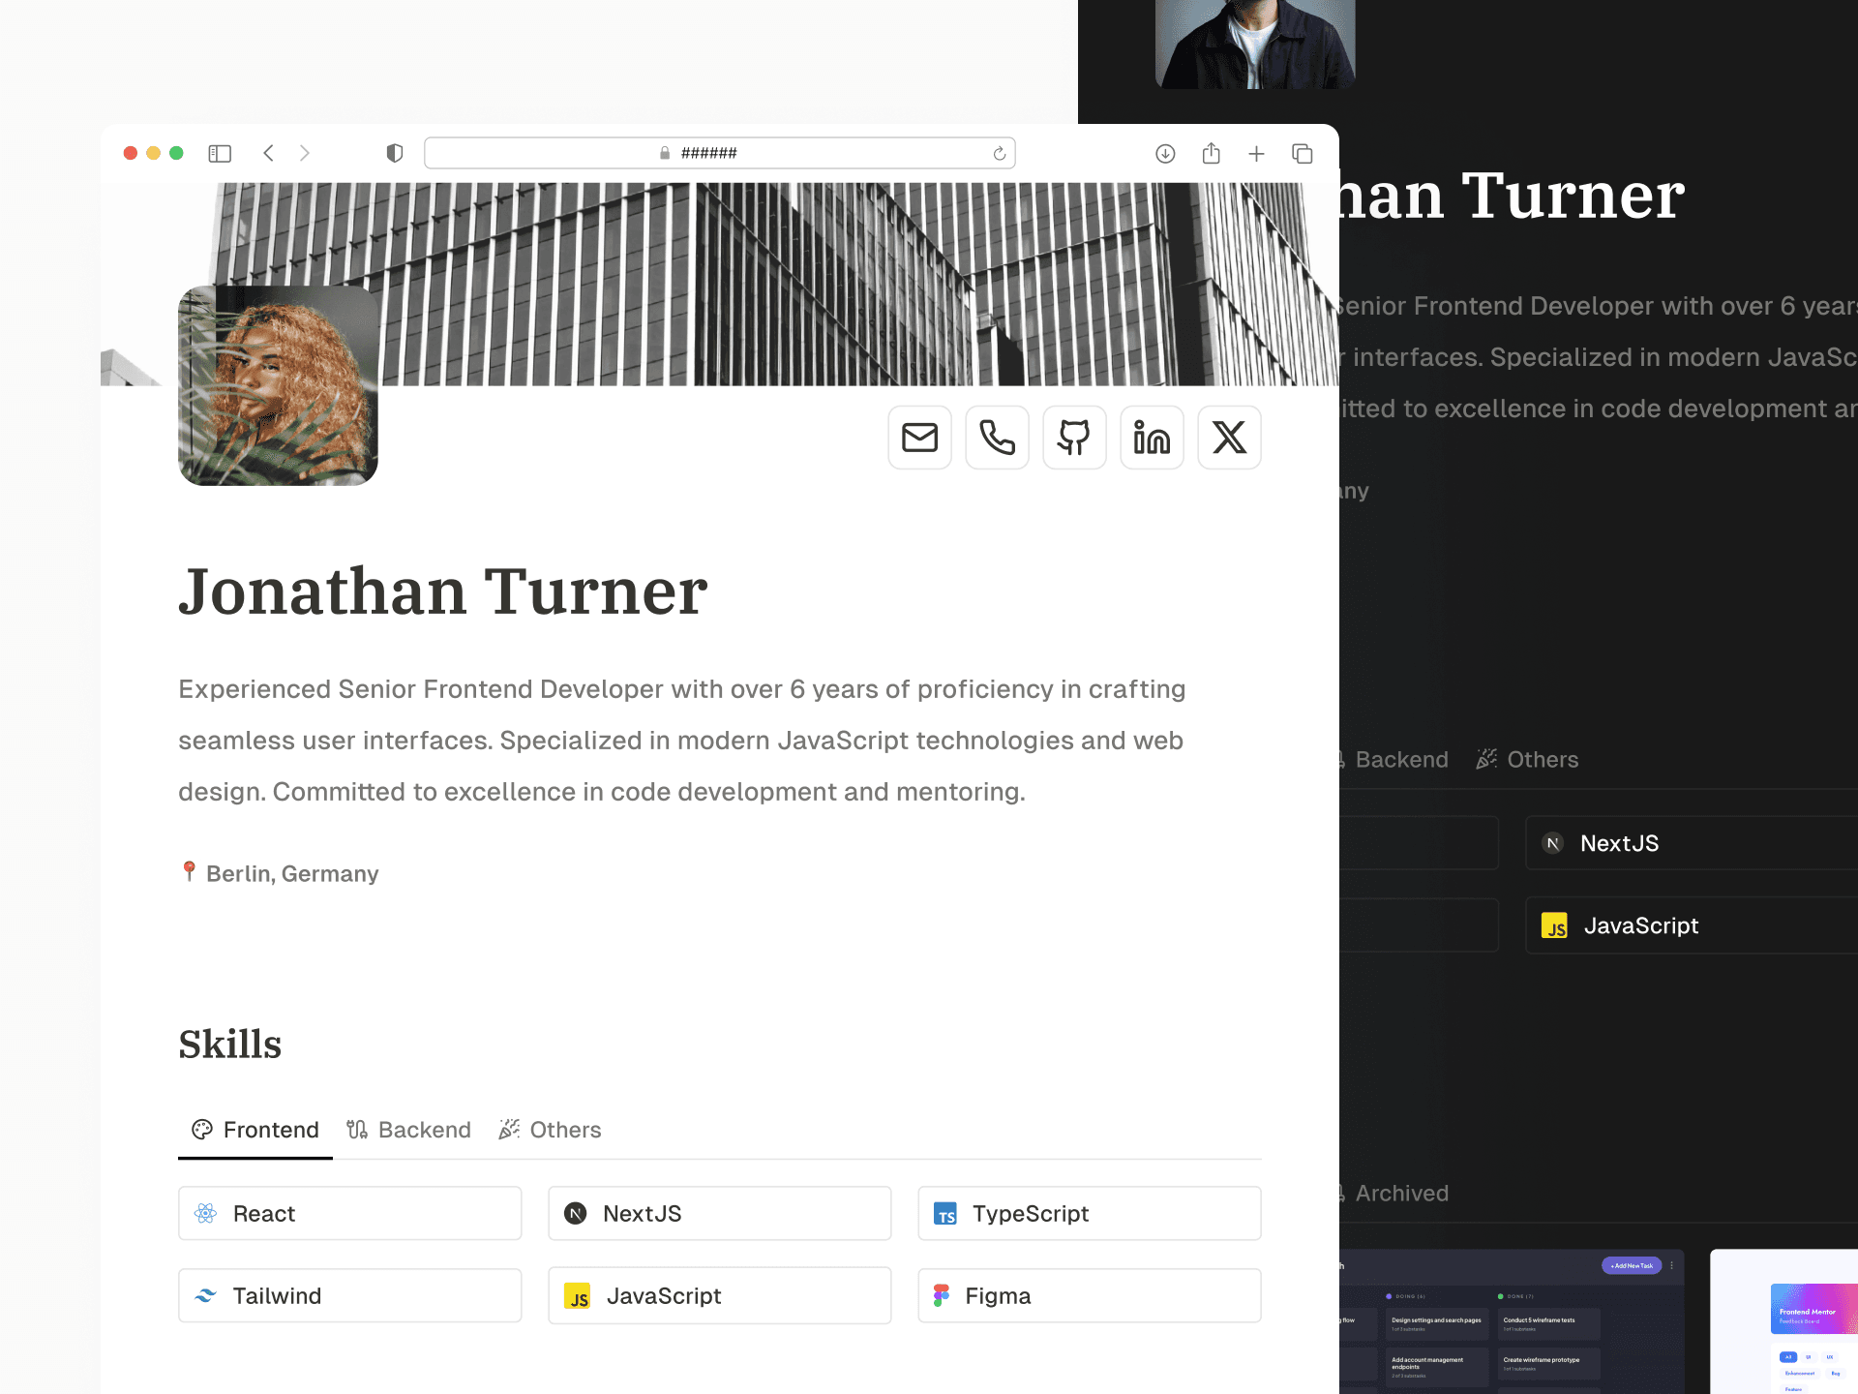
Task: Click the LinkedIn profile icon
Action: point(1150,437)
